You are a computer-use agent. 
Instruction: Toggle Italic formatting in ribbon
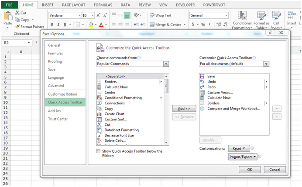pos(58,24)
